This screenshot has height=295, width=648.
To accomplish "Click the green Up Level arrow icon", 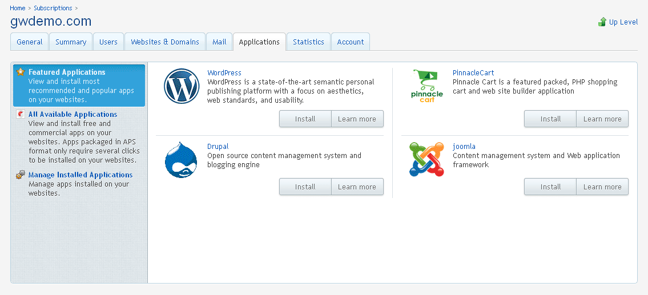I will [602, 22].
